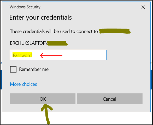This screenshot has width=153, height=125.
Task: Select the Enter your credentials heading
Action: (40, 18)
